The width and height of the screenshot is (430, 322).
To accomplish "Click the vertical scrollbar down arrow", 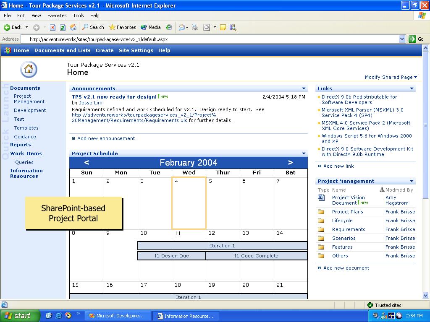I will 426,295.
